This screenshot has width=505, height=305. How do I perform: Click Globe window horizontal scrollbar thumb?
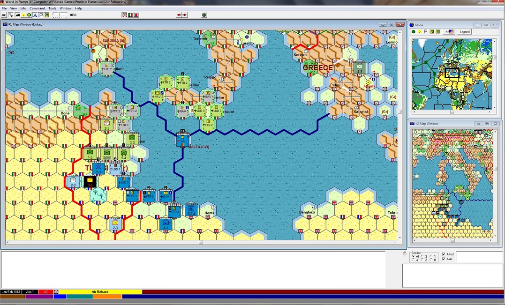(452, 112)
